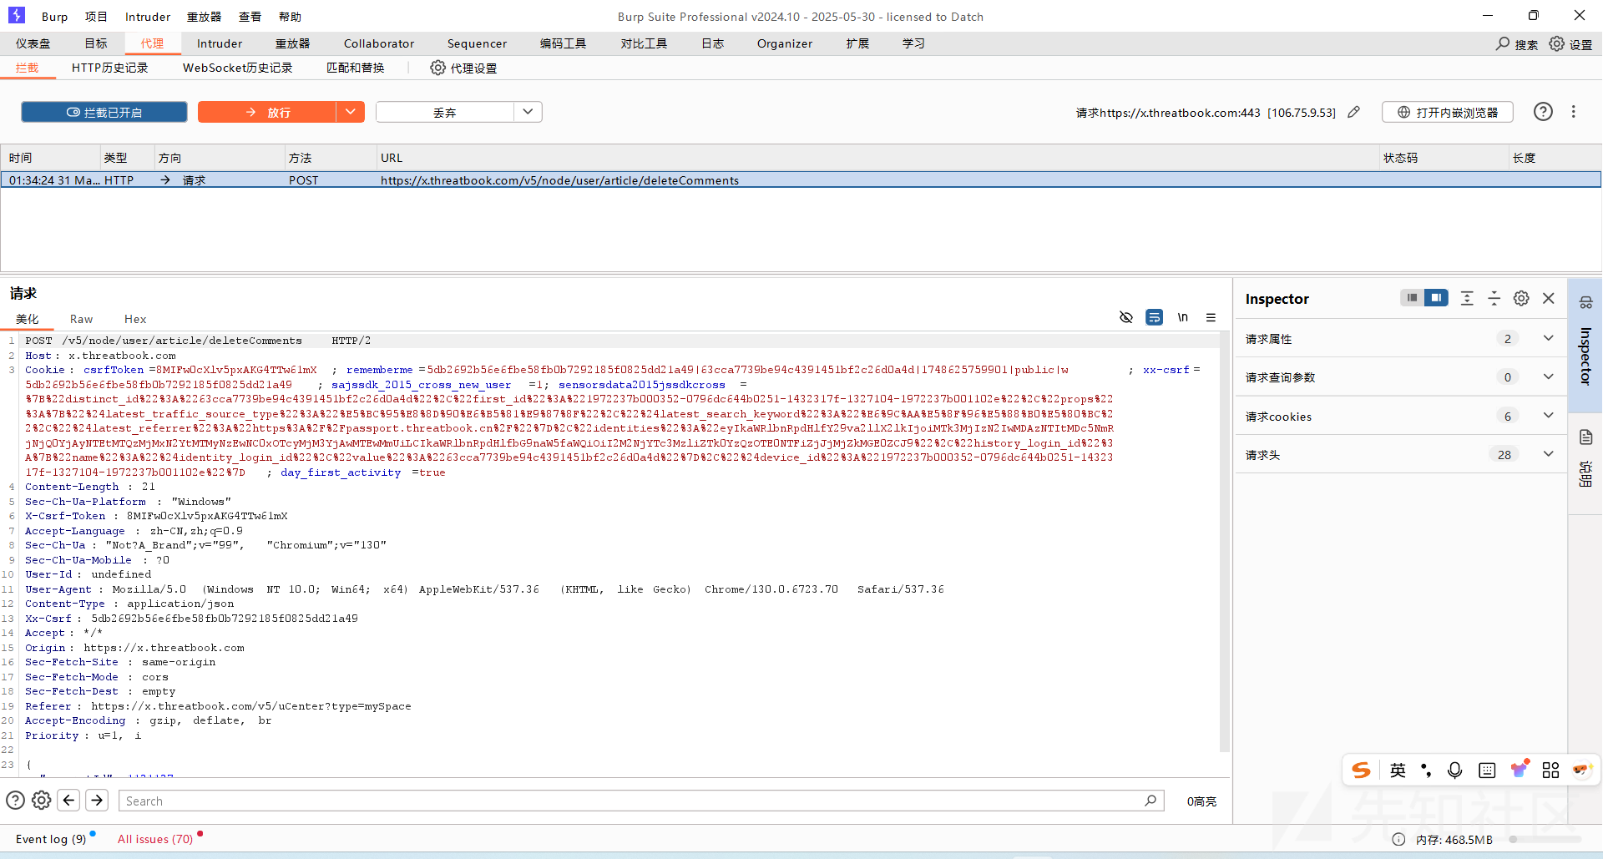Sort table by URL column header
Image resolution: width=1603 pixels, height=859 pixels.
coord(877,158)
